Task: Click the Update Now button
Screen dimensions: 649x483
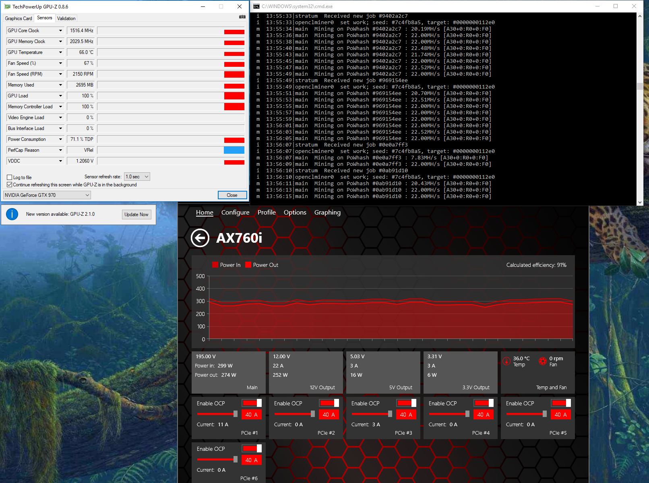Action: coord(136,215)
